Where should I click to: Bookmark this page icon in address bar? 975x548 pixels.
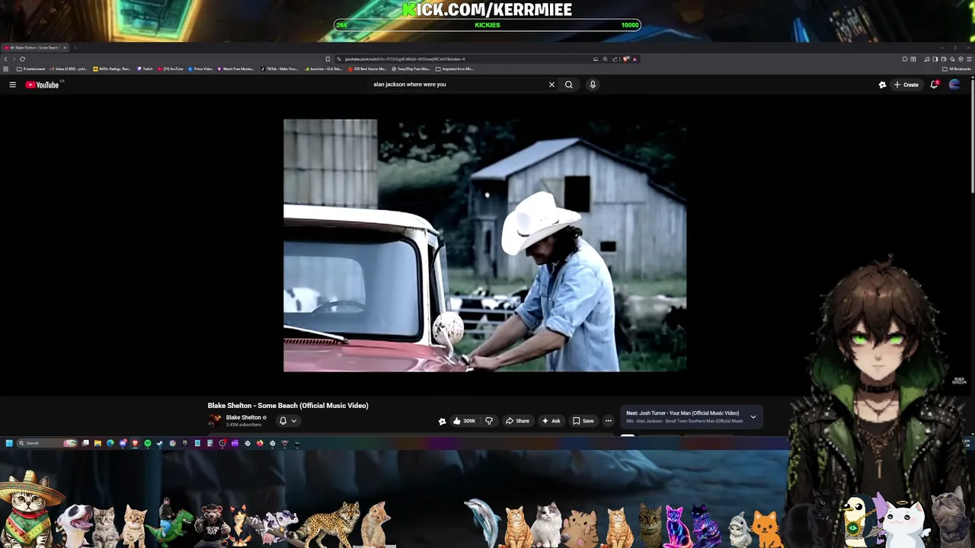pos(328,59)
